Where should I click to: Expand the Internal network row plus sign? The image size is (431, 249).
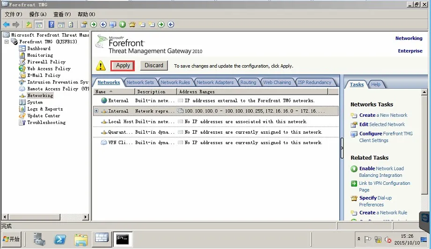96,111
